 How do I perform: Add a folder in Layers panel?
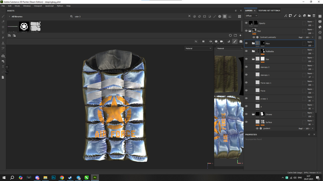(309, 16)
